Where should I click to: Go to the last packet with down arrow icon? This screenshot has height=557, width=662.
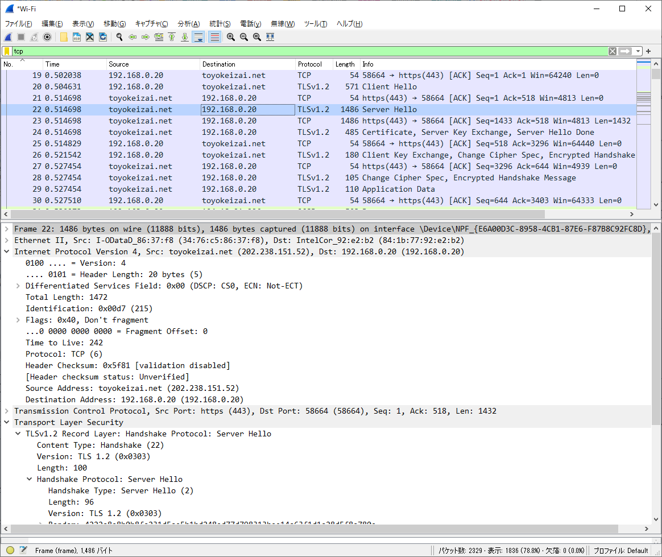coord(184,36)
